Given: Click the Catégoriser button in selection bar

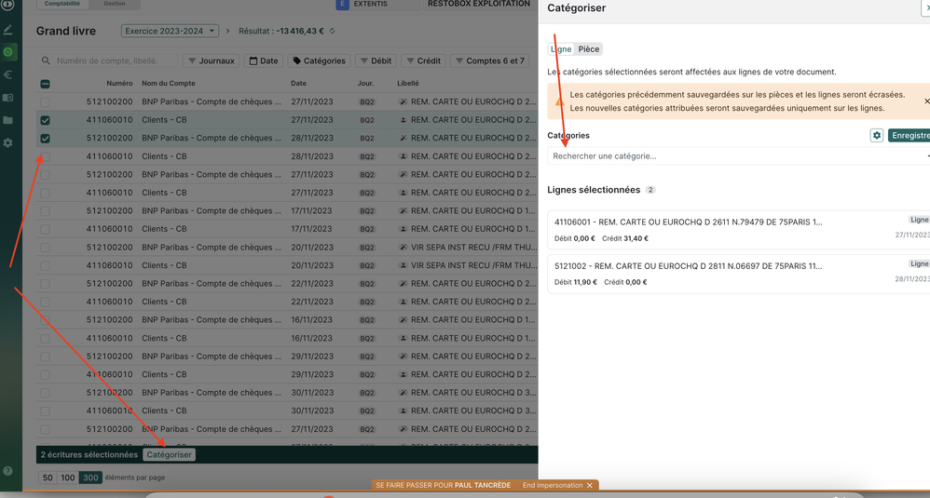Looking at the screenshot, I should click(x=170, y=455).
